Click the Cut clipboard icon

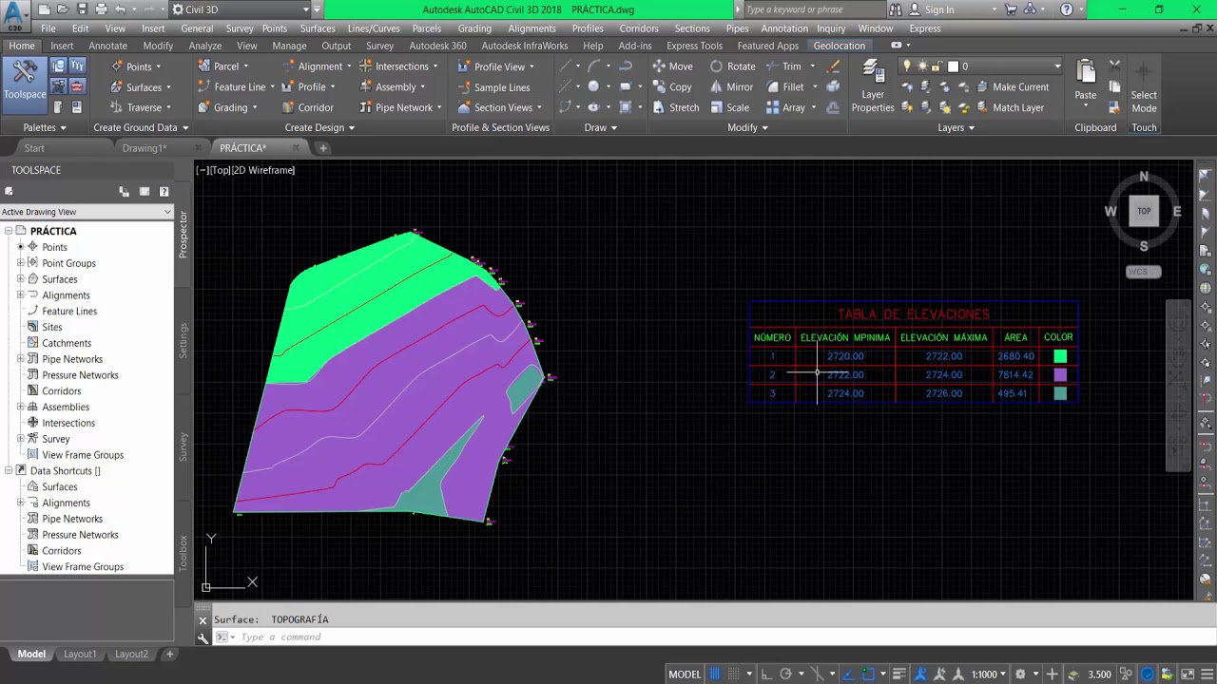click(1114, 66)
